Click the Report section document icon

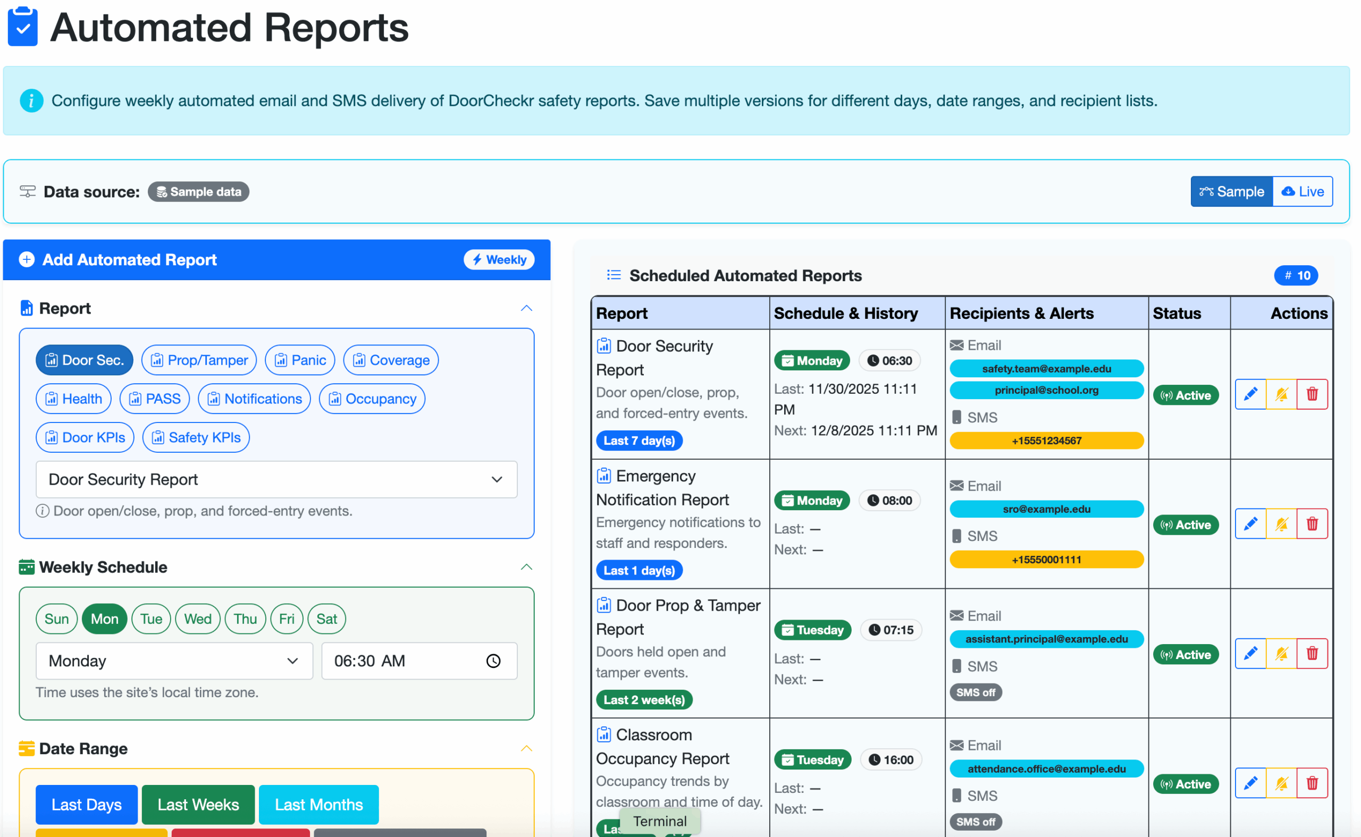point(27,308)
